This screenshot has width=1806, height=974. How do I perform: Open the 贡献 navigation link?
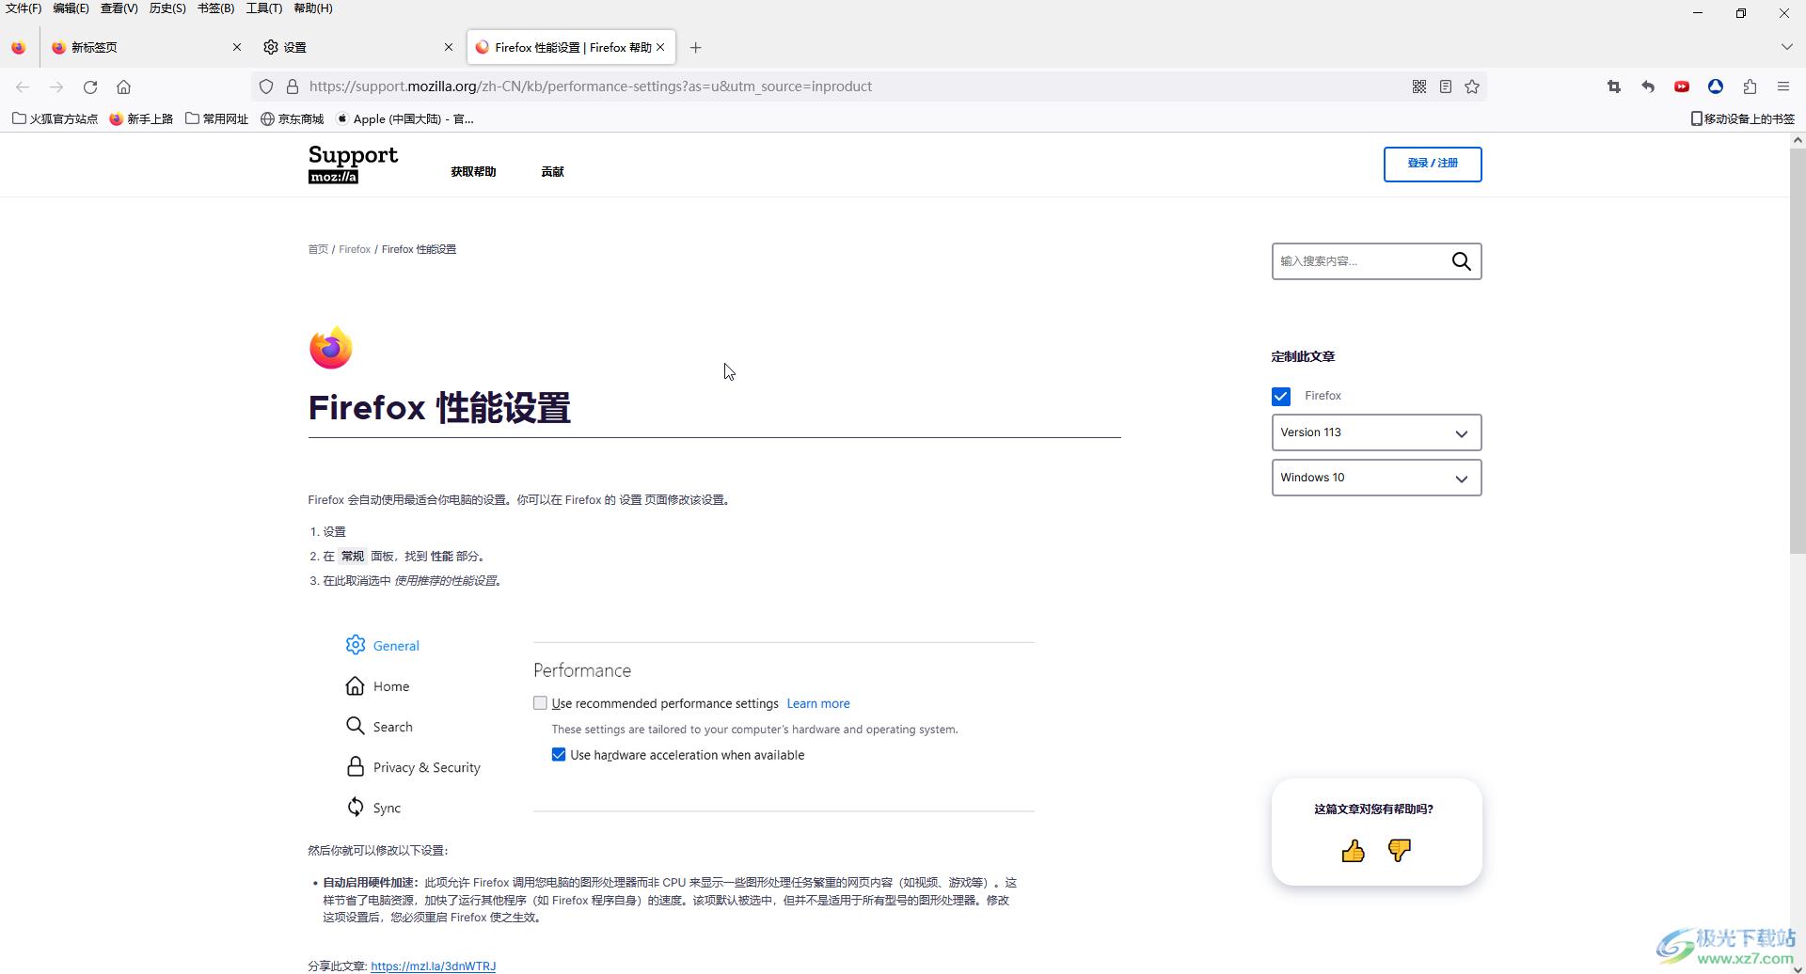552,172
